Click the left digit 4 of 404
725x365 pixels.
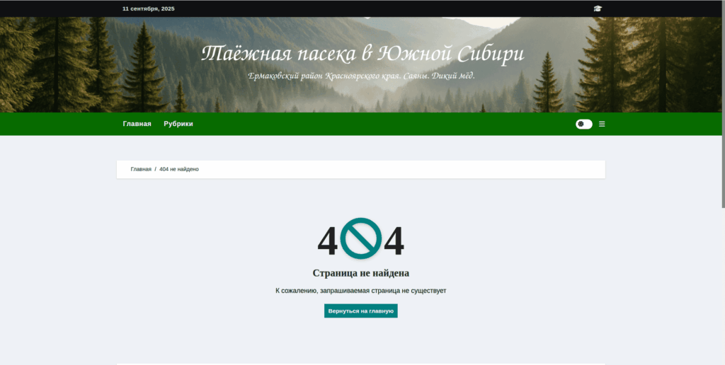coord(327,243)
